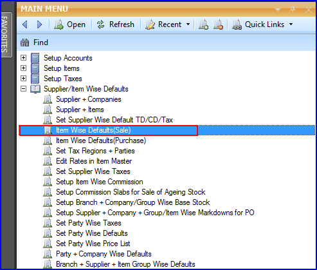The height and width of the screenshot is (270, 317).
Task: Expand the Setup Accounts node
Action: [23, 58]
